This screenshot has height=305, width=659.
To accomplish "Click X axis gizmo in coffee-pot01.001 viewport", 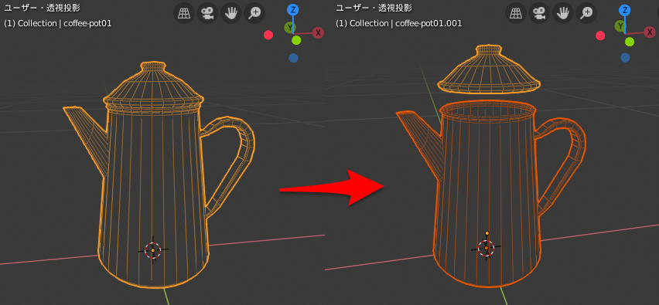I will coord(650,32).
